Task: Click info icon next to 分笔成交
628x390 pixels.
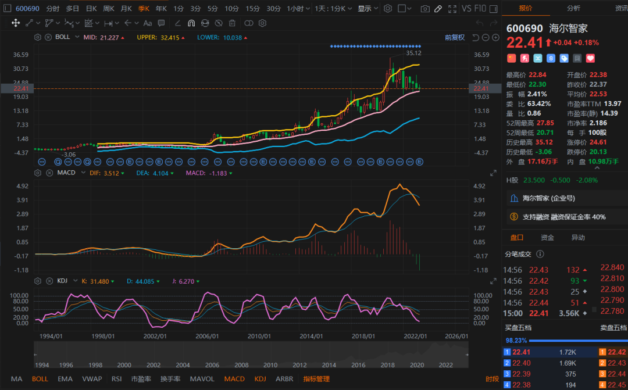Action: click(540, 254)
